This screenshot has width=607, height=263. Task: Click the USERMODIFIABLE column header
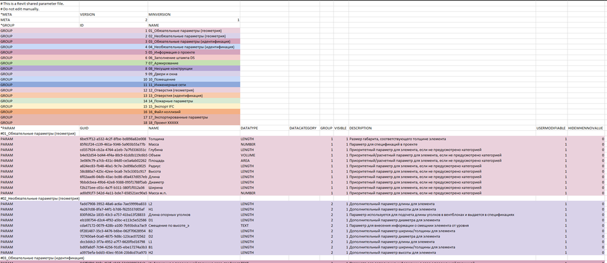coord(551,128)
